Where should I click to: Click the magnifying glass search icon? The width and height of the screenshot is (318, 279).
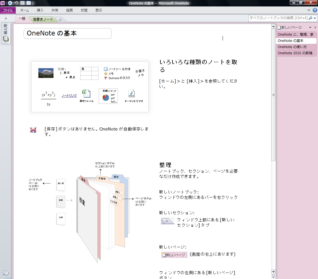(x=310, y=18)
